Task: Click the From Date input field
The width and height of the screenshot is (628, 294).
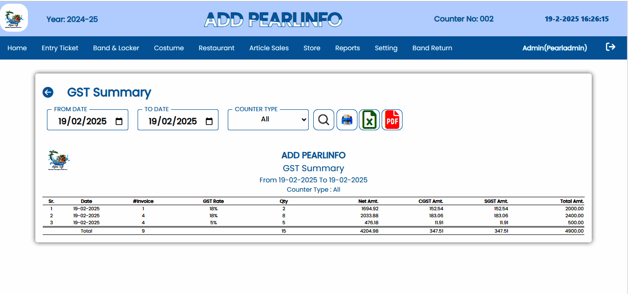Action: click(82, 121)
